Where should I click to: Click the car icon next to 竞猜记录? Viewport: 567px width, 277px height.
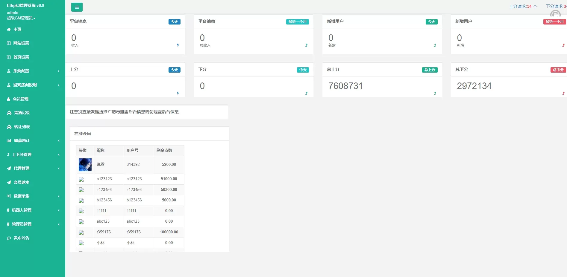(x=9, y=113)
